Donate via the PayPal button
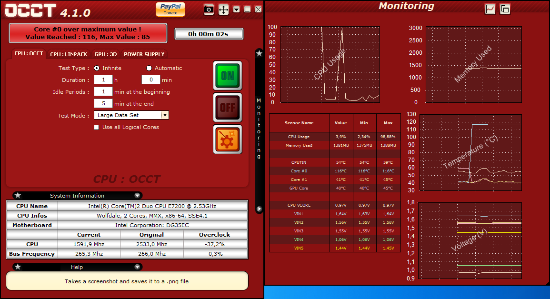 pyautogui.click(x=170, y=9)
